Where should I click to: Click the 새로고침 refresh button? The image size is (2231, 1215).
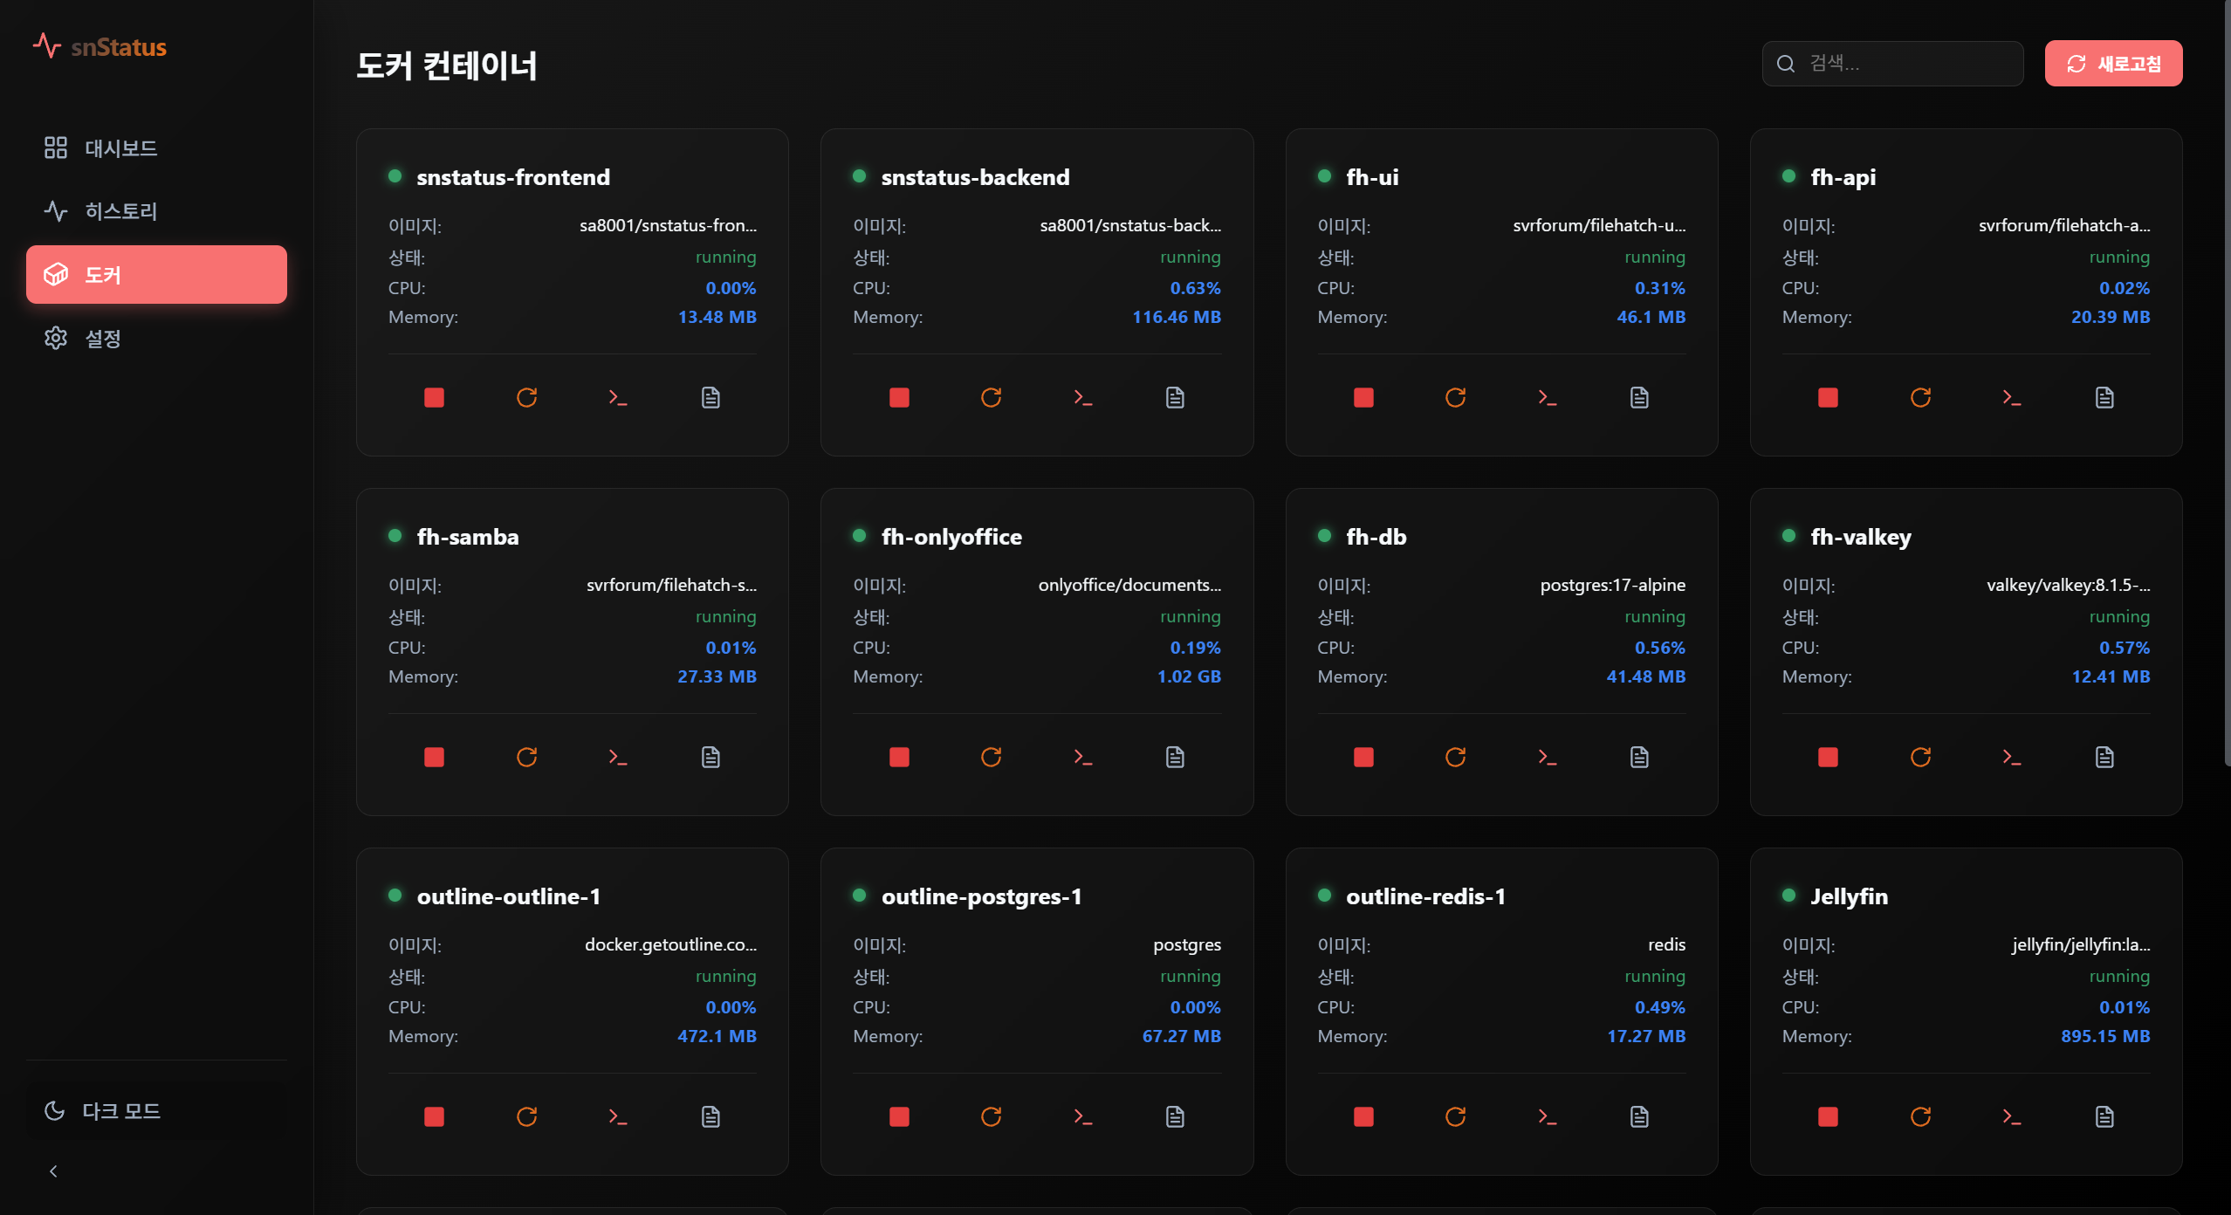[x=2113, y=64]
